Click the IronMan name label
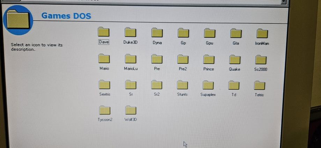321x148 pixels. (x=262, y=43)
